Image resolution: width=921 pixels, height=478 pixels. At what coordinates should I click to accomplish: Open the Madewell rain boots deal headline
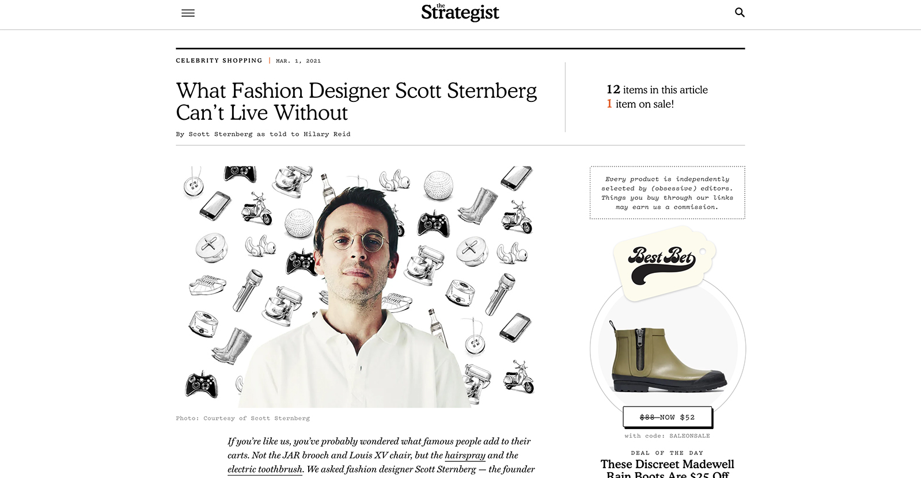668,468
